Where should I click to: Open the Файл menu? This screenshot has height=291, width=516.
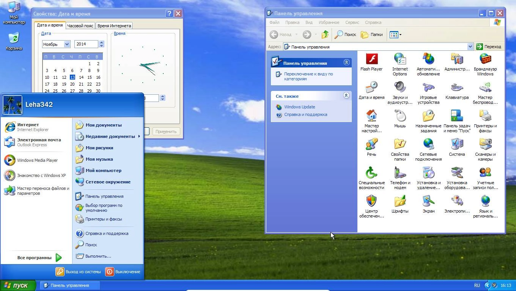tap(274, 22)
